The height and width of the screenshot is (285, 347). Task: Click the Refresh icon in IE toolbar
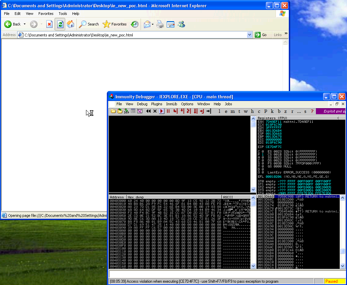point(60,24)
